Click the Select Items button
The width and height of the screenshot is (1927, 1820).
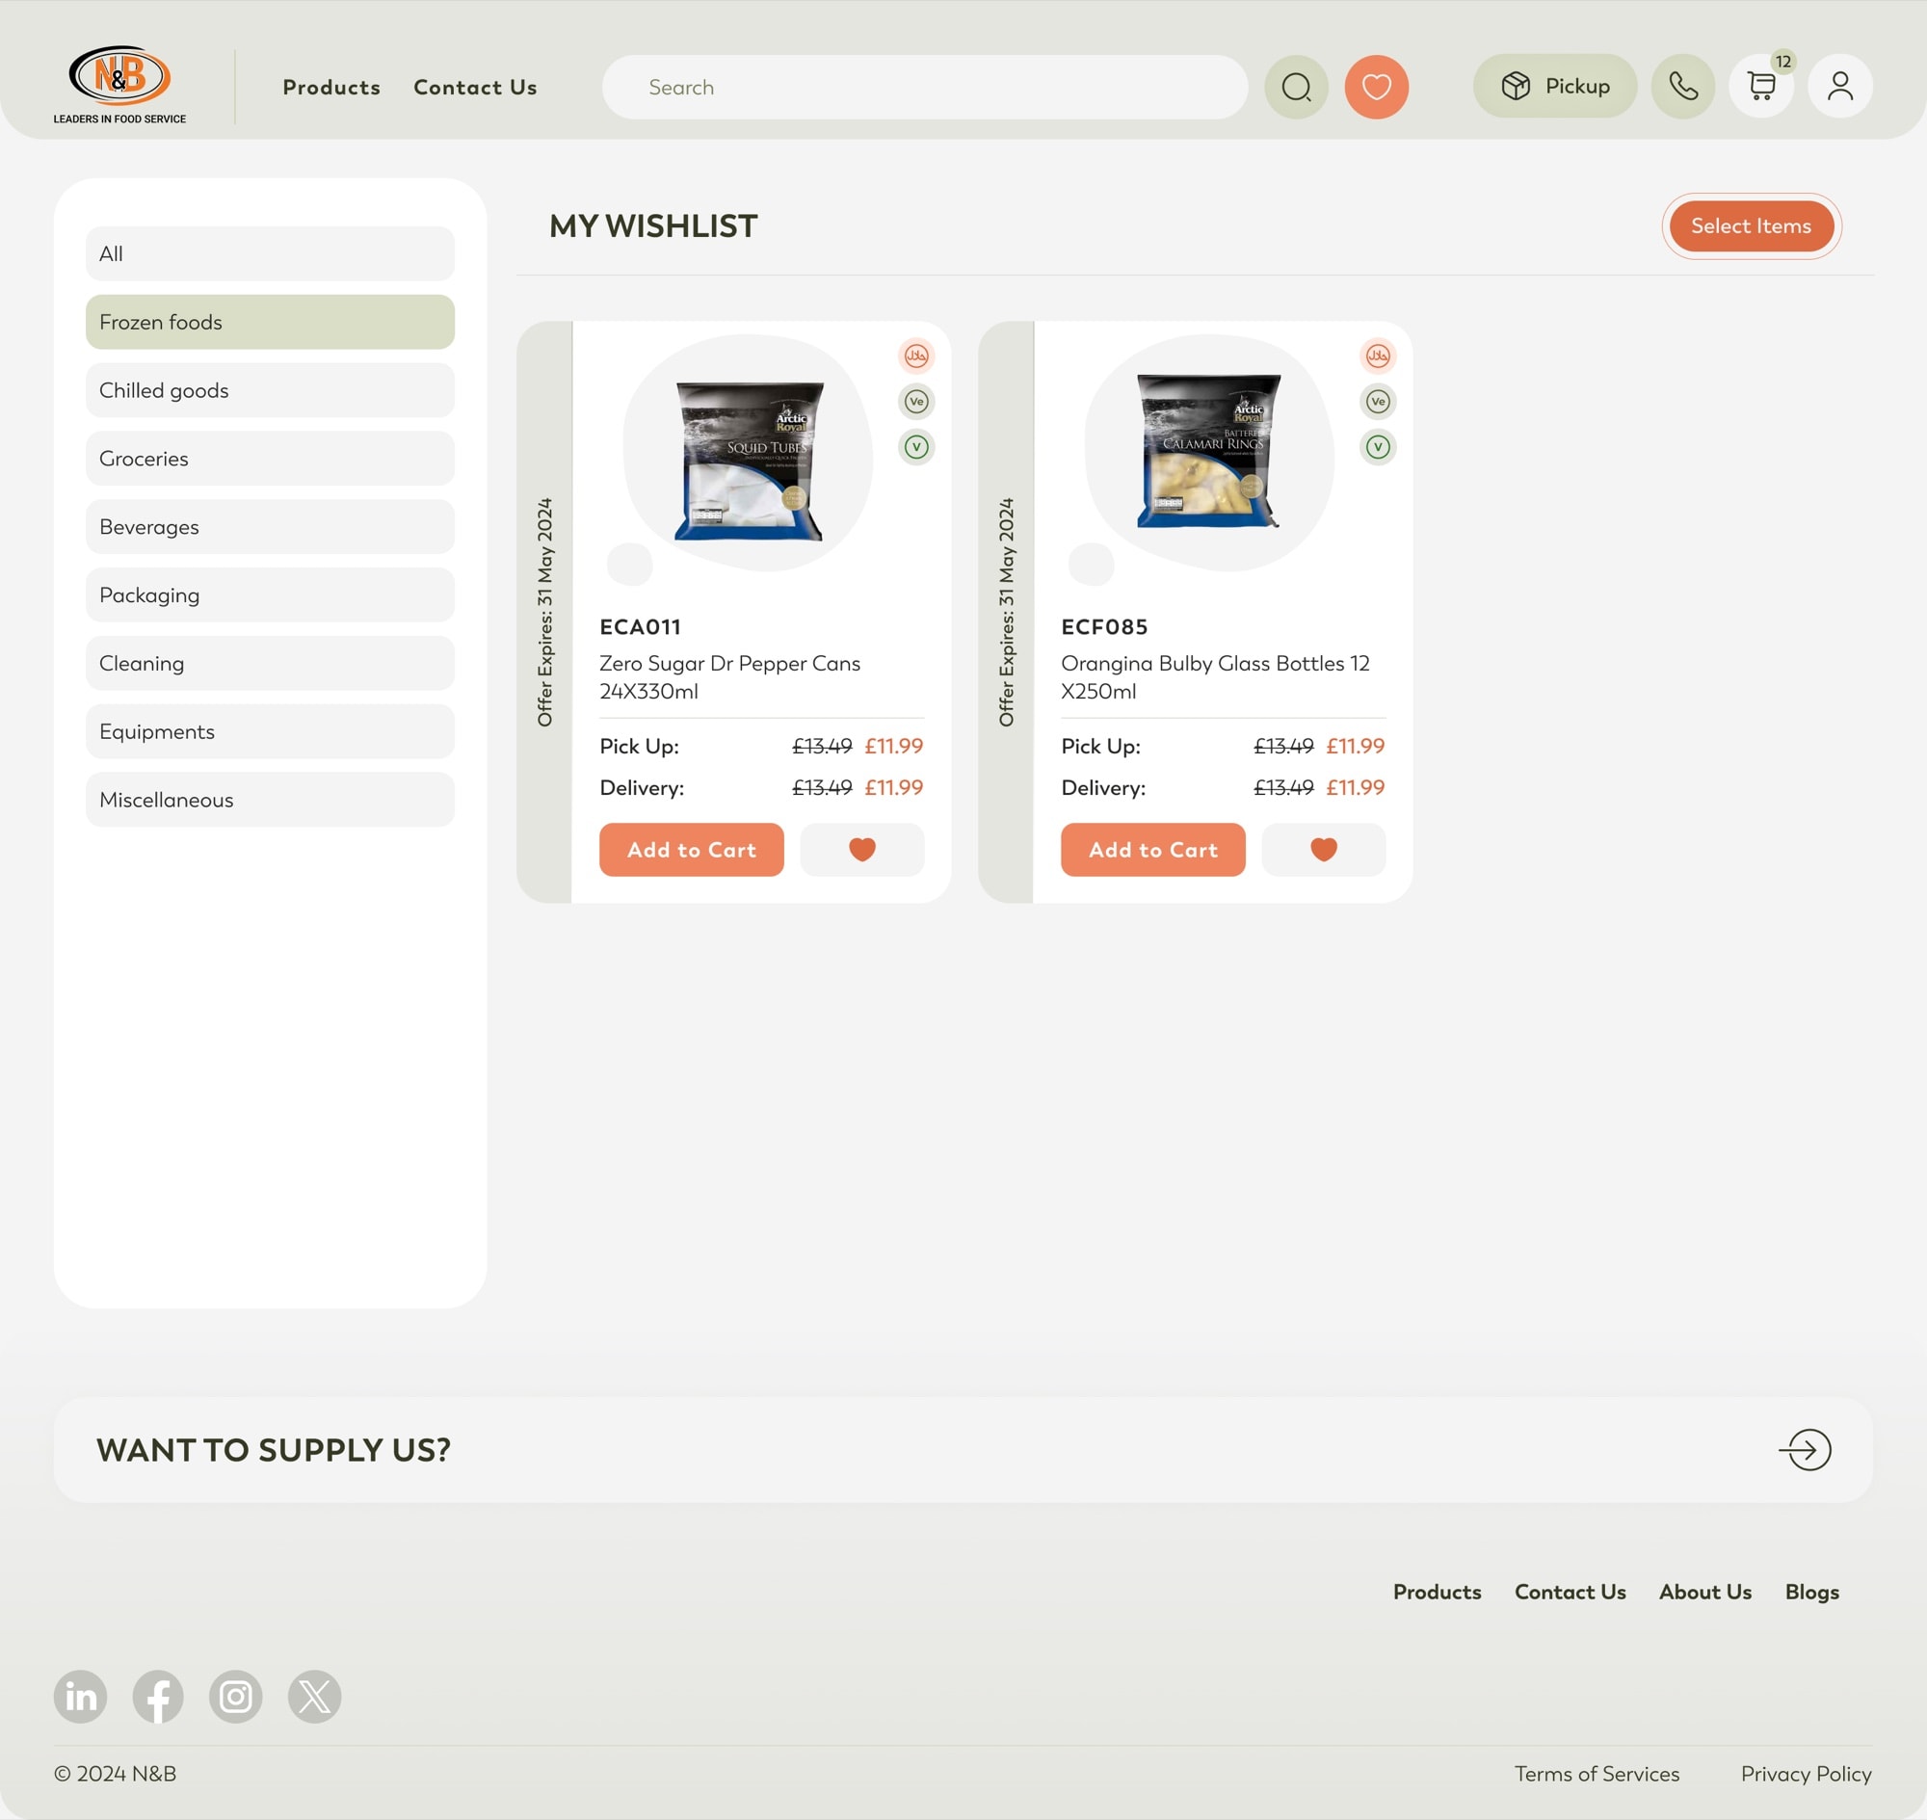point(1752,226)
